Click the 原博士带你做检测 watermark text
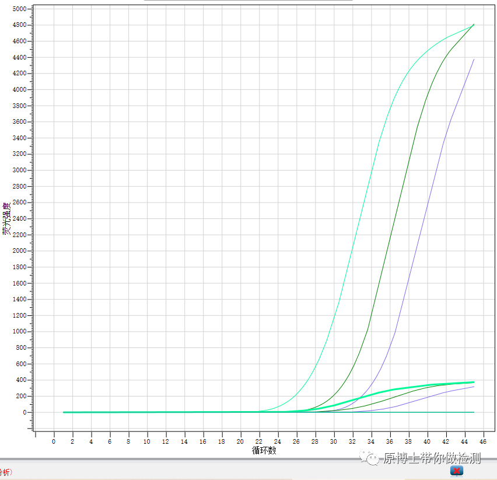 coord(432,458)
